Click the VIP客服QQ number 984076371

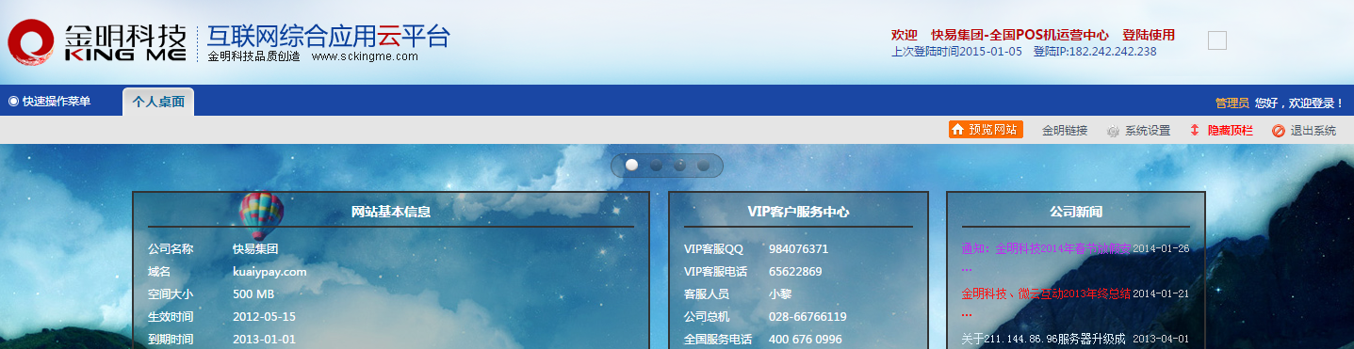click(798, 249)
